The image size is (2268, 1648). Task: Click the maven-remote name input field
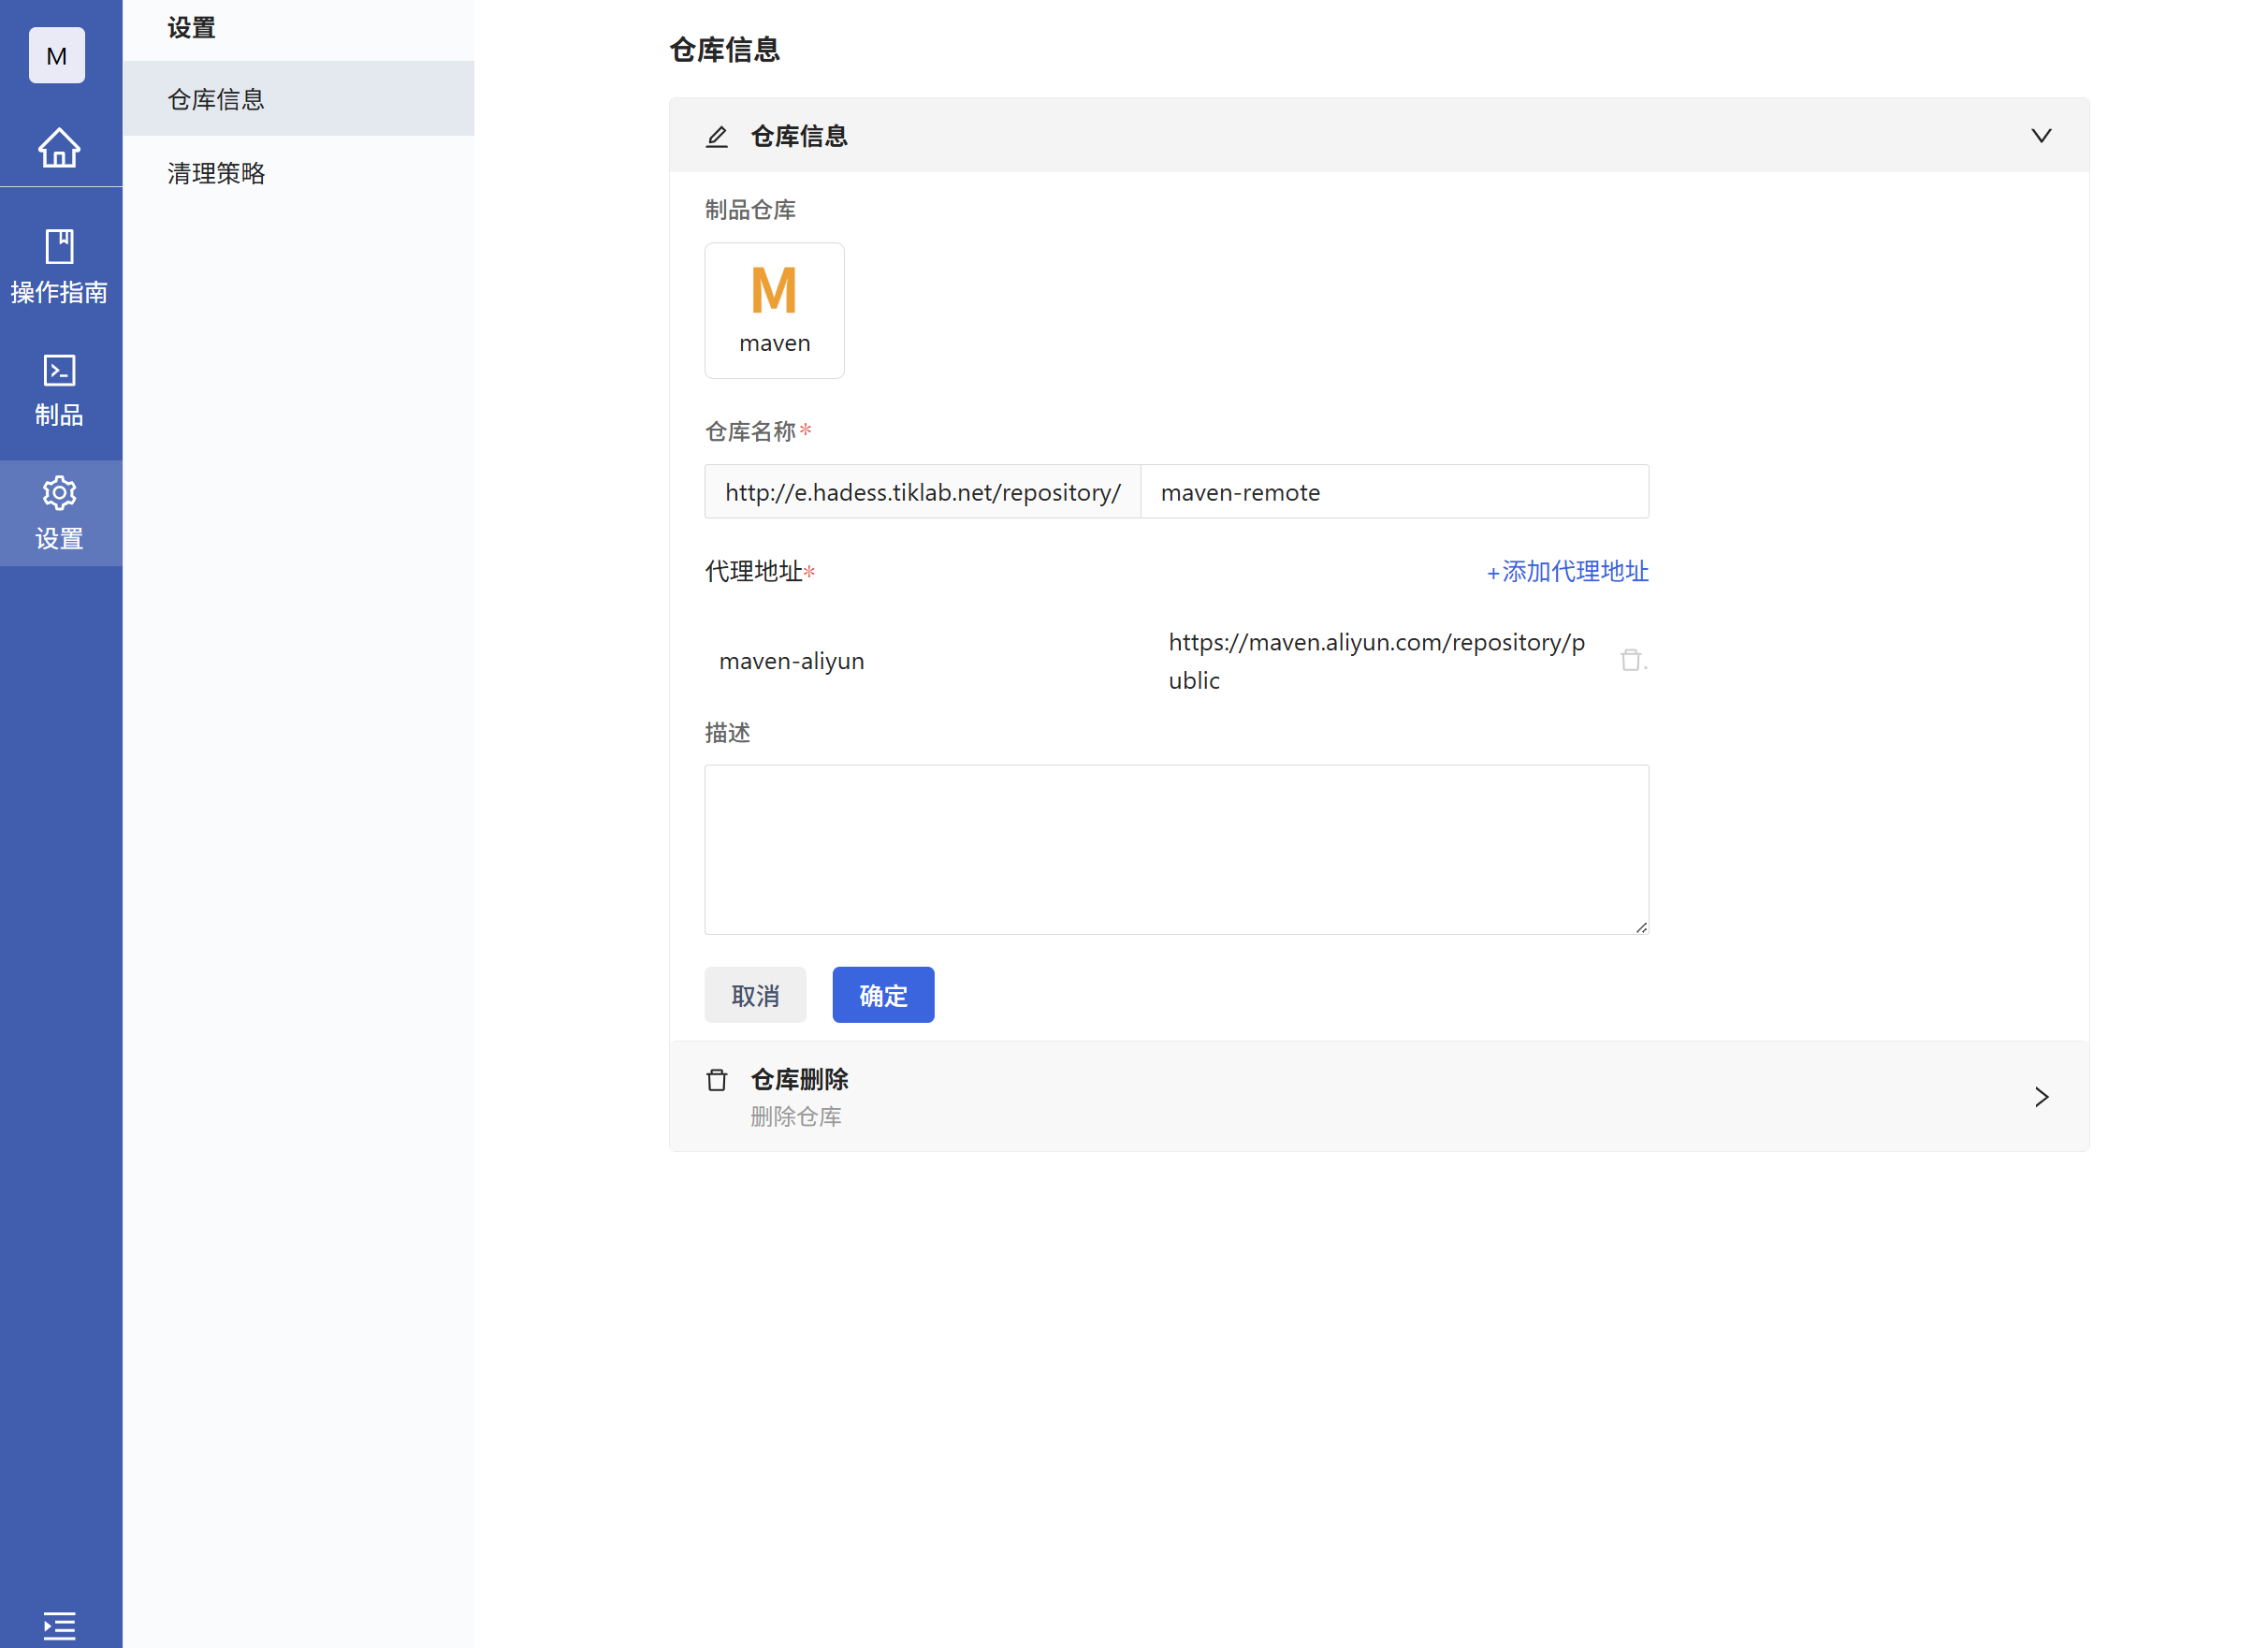pos(1394,492)
